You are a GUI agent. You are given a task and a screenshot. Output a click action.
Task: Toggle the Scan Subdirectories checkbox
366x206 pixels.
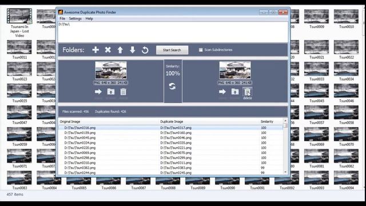tap(201, 50)
